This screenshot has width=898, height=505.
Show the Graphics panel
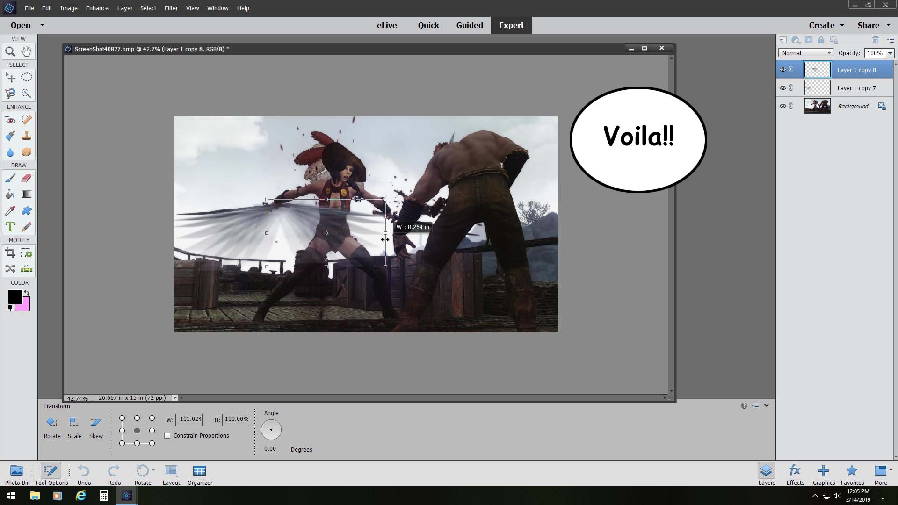[824, 475]
